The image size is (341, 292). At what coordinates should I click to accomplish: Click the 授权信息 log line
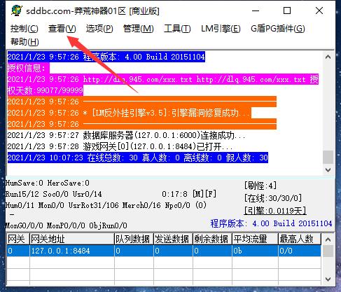(x=28, y=68)
